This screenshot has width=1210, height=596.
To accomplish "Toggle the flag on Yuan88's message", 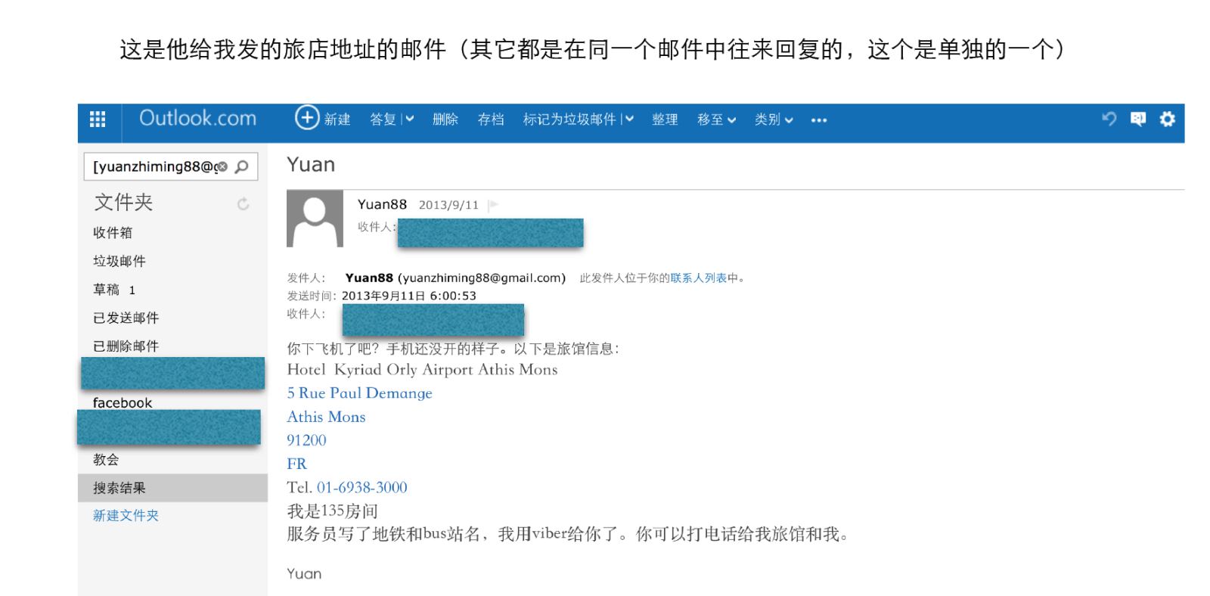I will 493,205.
